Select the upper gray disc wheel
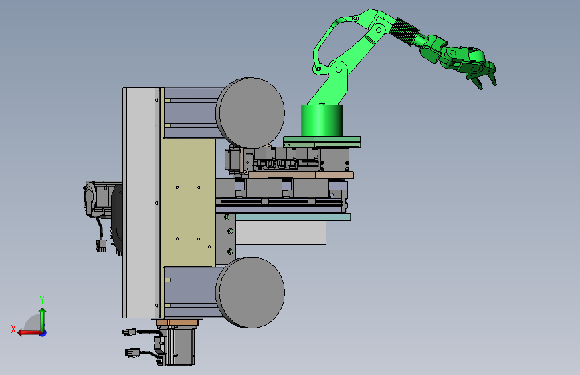Image resolution: width=580 pixels, height=375 pixels. (250, 113)
